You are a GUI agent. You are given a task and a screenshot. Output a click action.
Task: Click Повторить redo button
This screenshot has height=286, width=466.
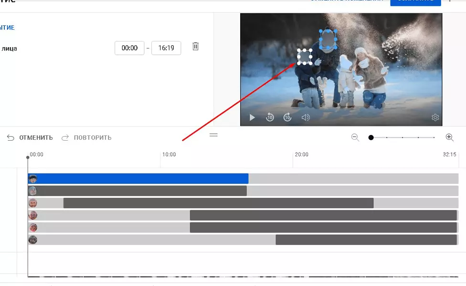(x=86, y=138)
